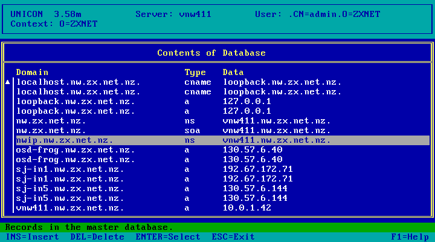Click the scroll-up arrow beside the list
This screenshot has height=242, width=435.
8,82
